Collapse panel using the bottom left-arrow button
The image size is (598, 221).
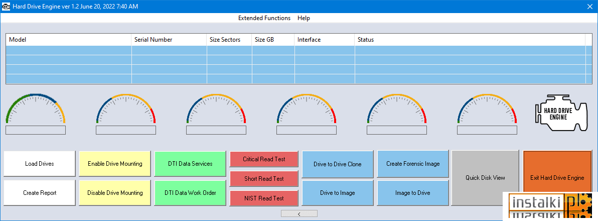[x=299, y=214]
